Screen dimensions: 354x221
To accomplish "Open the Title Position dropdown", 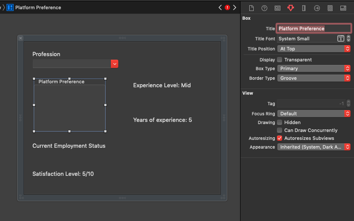I will (x=314, y=49).
